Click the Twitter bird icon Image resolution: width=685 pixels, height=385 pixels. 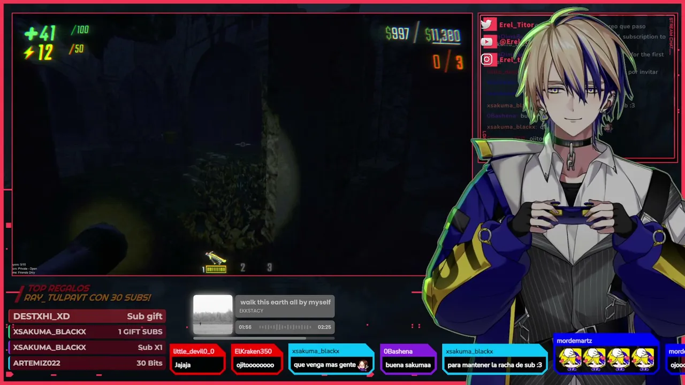[487, 24]
